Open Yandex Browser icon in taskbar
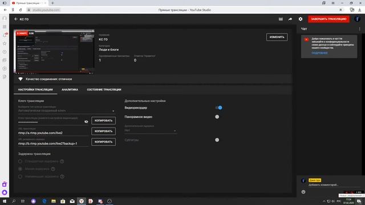The image size is (365, 205). point(82,201)
